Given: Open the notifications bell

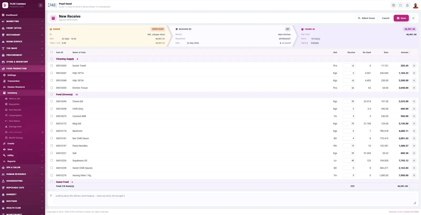Looking at the screenshot, I should 407,5.
